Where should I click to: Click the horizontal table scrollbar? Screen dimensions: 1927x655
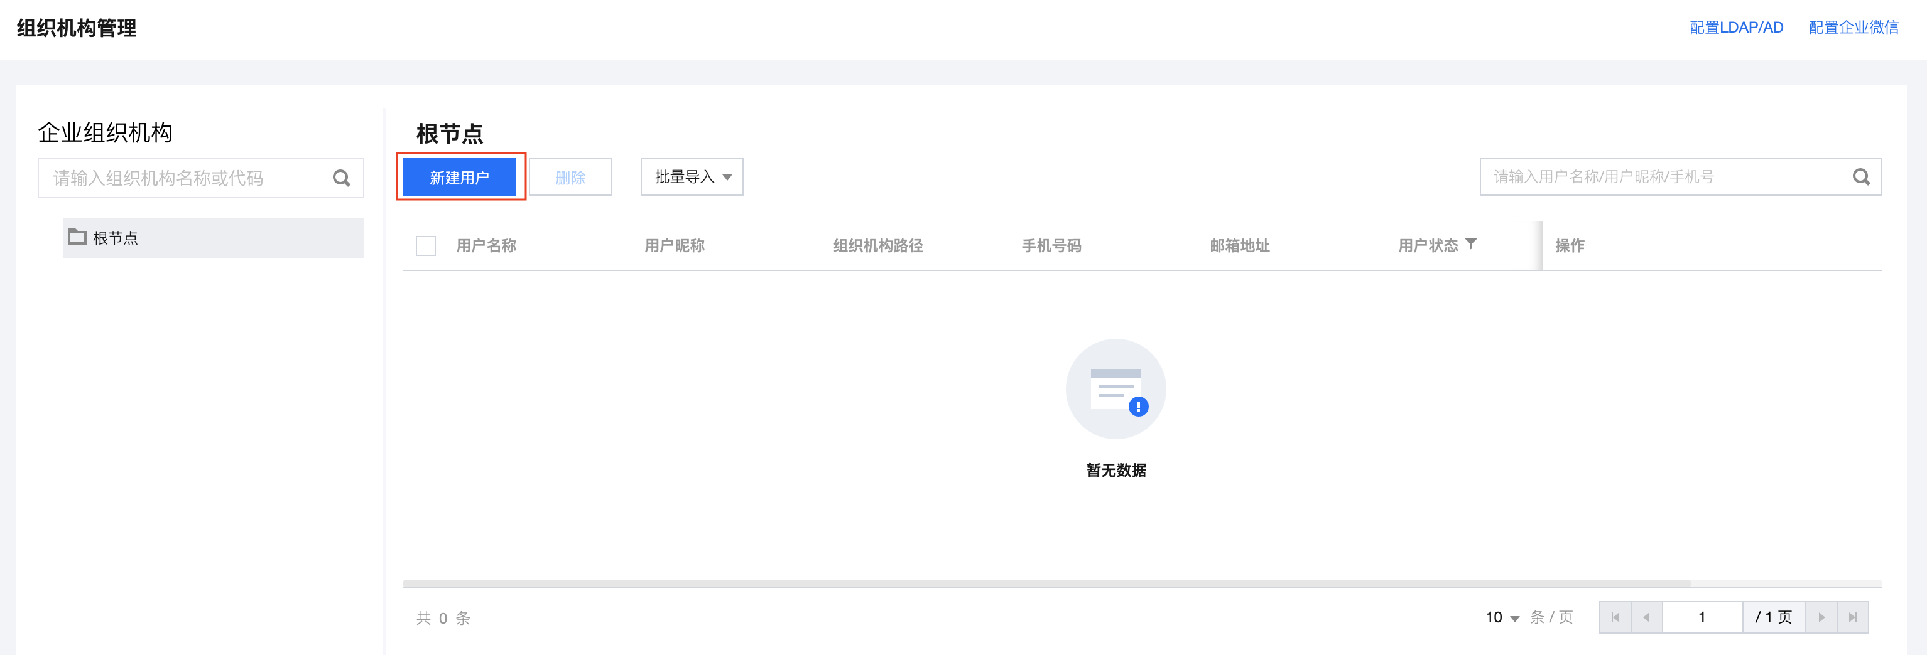click(x=1046, y=583)
